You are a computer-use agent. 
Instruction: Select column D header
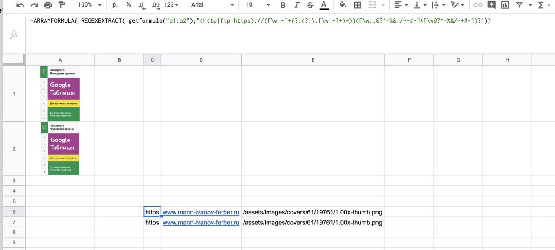tap(201, 60)
